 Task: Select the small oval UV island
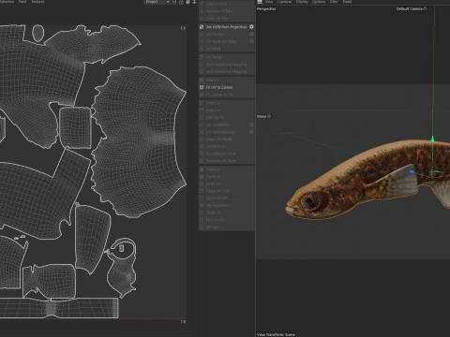click(x=37, y=33)
